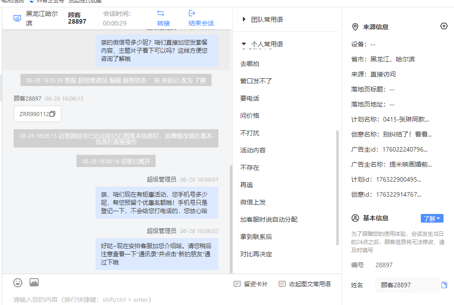This screenshot has width=454, height=305.
Task: Click the 留资卡片 button
Action: pyautogui.click(x=251, y=284)
